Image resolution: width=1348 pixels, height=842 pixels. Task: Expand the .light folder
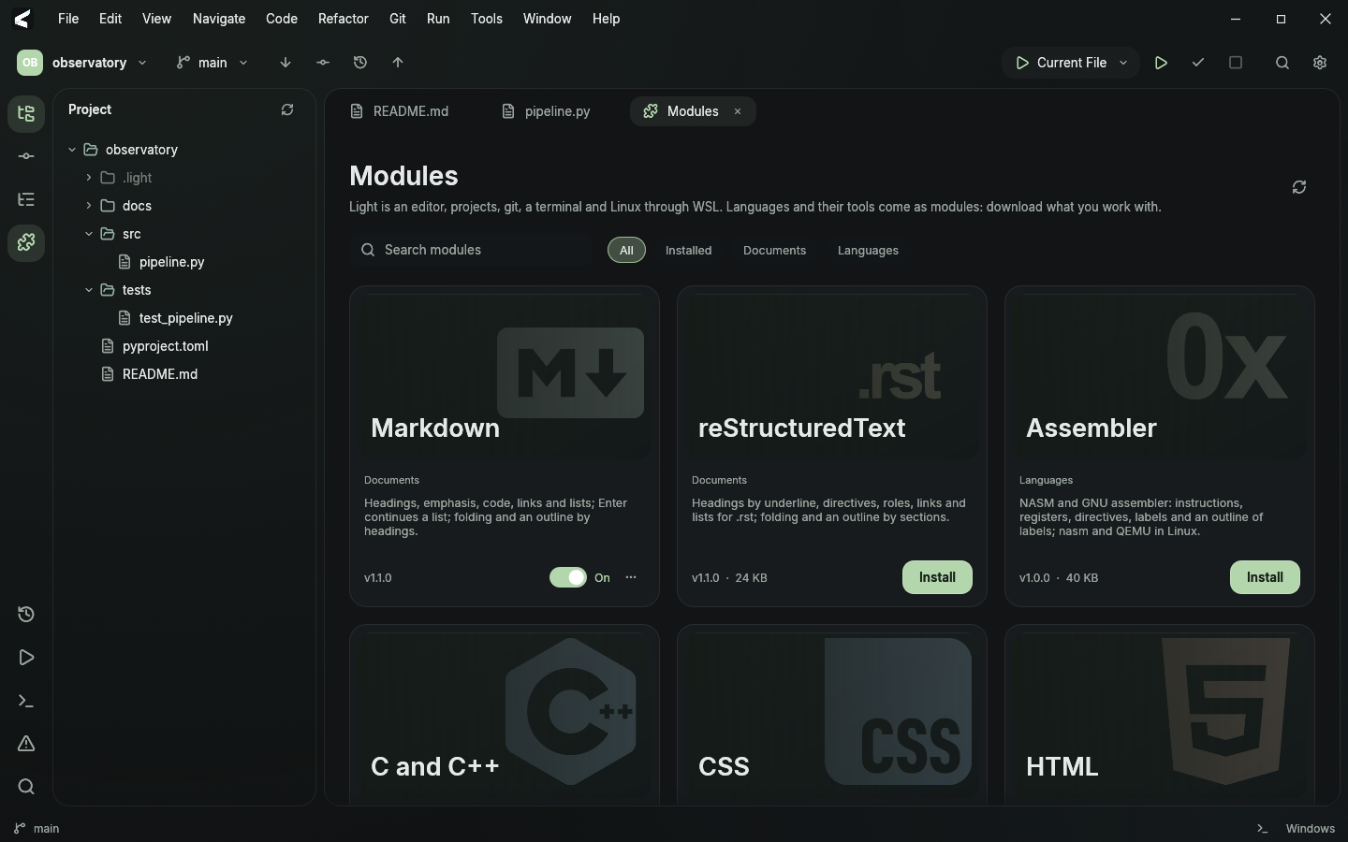89,178
